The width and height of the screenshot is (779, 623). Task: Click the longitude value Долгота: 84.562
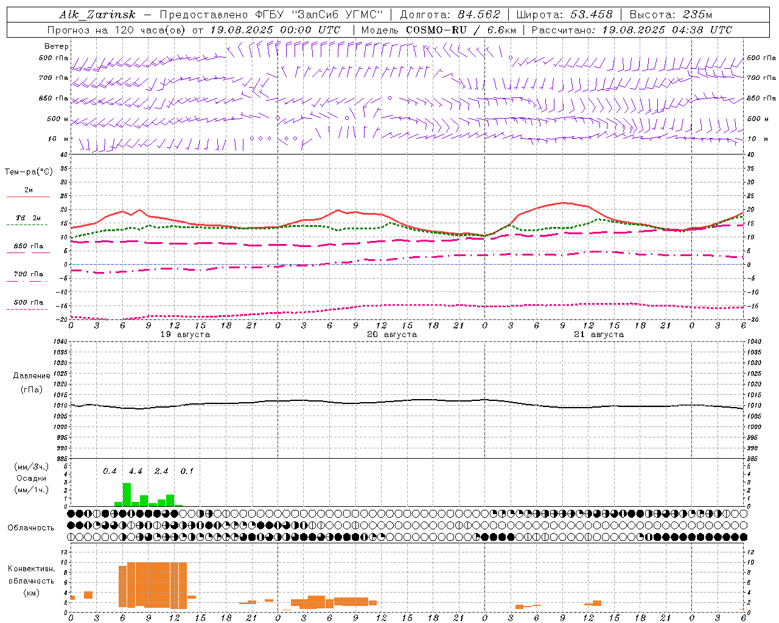[x=450, y=15]
